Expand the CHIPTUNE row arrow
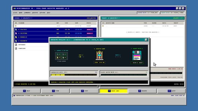Viewport: 198px width, 111px height. [19, 33]
